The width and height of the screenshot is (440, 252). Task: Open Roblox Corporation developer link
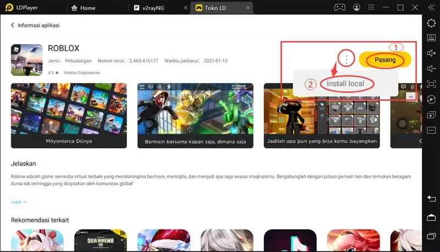click(82, 73)
